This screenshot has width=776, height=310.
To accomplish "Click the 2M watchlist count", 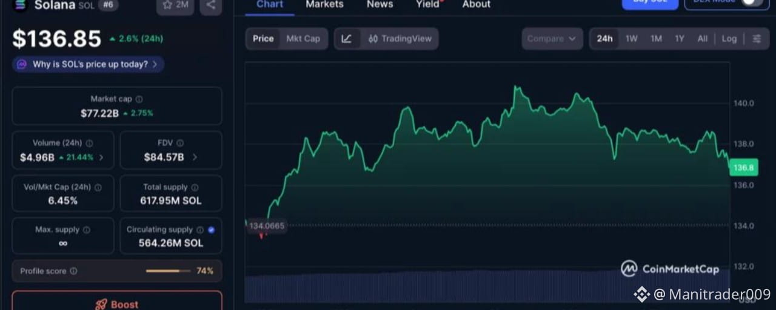I will point(182,5).
